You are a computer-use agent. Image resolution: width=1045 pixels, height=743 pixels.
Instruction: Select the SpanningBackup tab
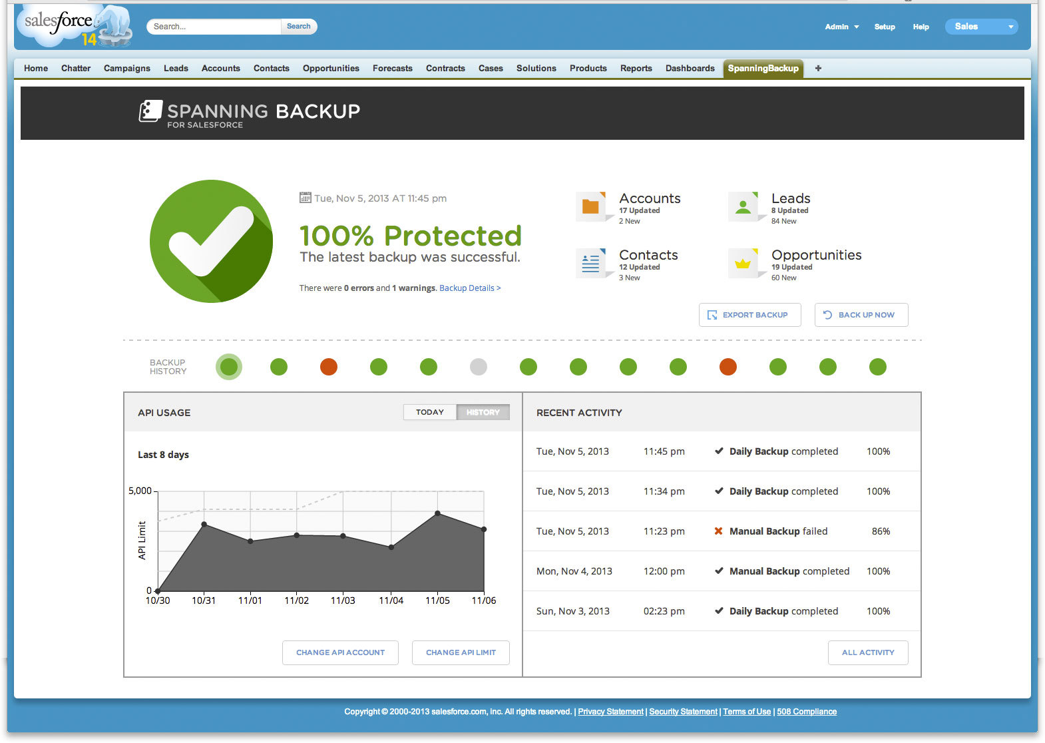tap(763, 68)
